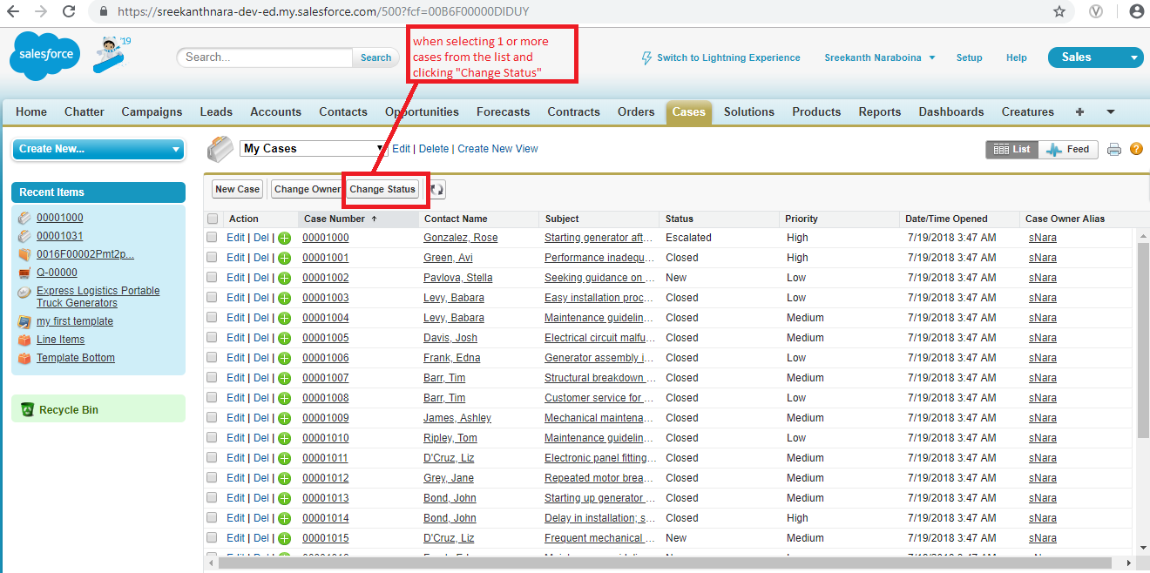Check the box for case 00001000
This screenshot has width=1150, height=573.
point(213,238)
